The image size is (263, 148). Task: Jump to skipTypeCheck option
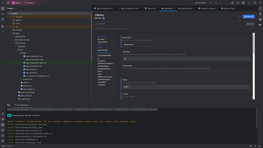[104, 69]
